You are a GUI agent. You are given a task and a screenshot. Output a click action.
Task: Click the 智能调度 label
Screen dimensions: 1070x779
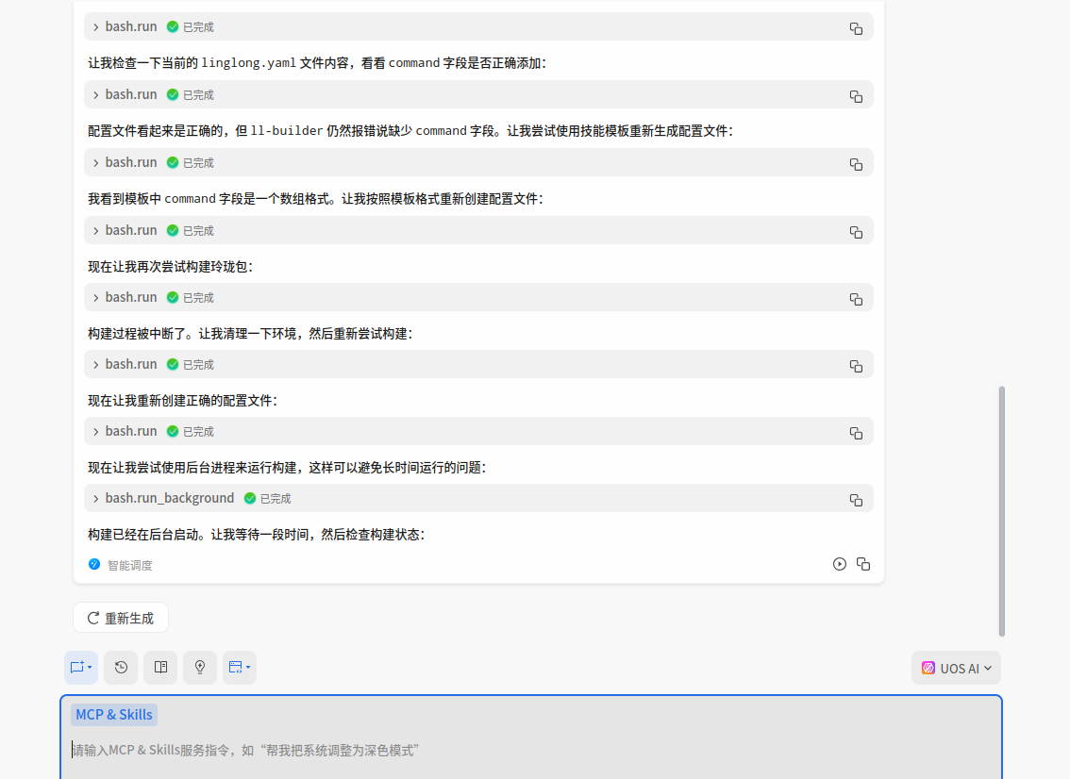(129, 565)
